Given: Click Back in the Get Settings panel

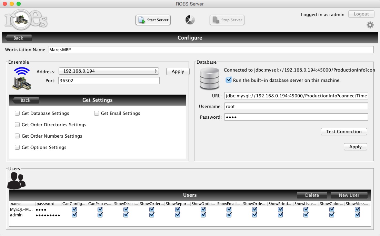Looking at the screenshot, I should [x=25, y=100].
